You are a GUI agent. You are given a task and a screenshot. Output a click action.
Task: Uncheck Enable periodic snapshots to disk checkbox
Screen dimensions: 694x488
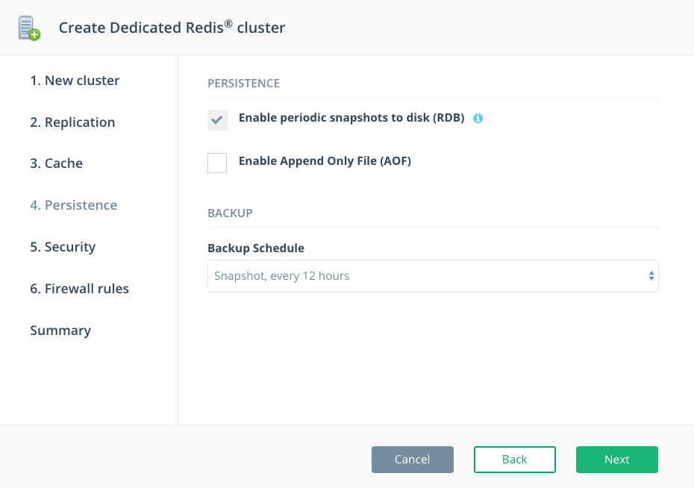[x=217, y=119]
